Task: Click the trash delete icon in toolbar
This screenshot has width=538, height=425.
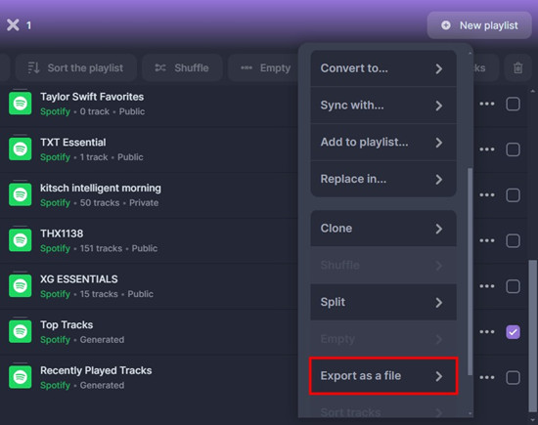Action: click(x=517, y=67)
